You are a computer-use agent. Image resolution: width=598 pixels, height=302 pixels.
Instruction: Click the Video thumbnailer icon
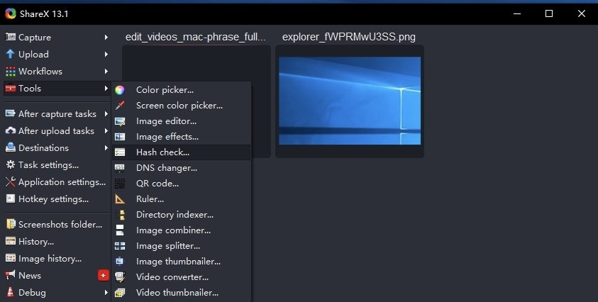point(120,293)
